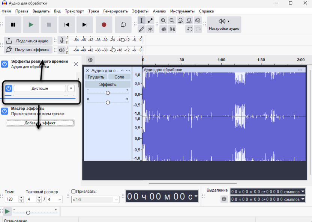Select the Selection (I-beam) tool
This screenshot has height=222, width=312.
[141, 21]
